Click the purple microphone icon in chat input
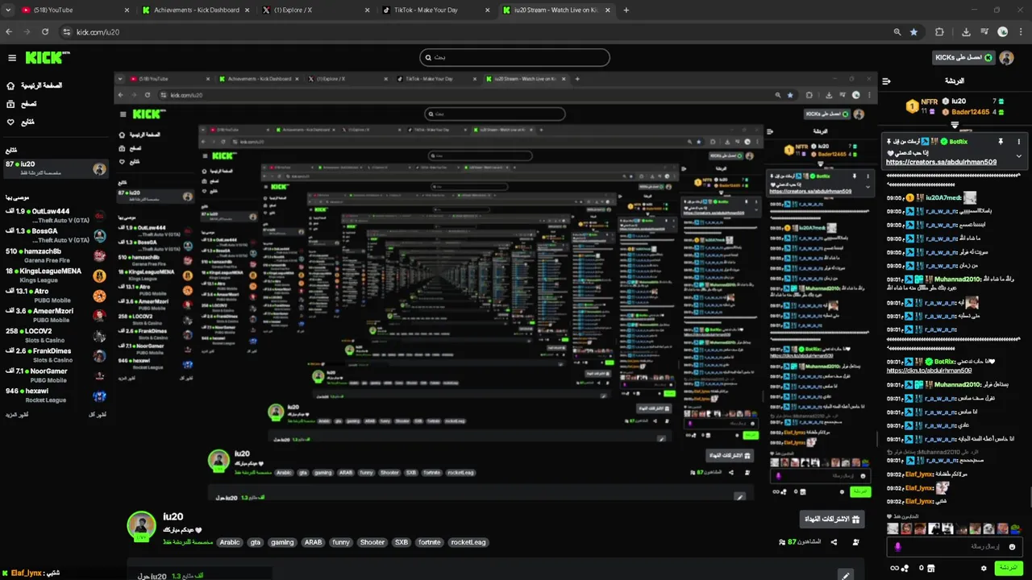This screenshot has width=1032, height=580. pos(897,546)
